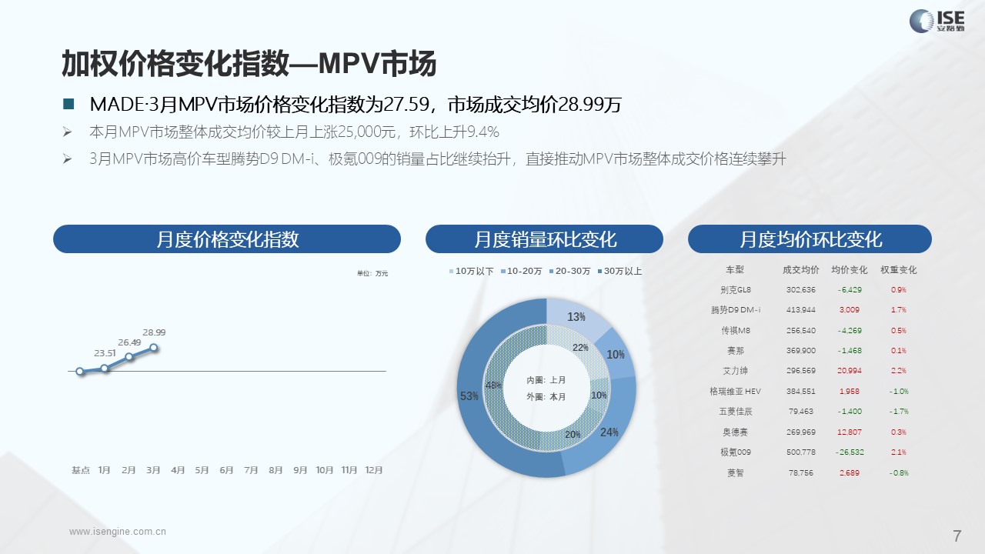Click the 五菱佳辰 row name
Viewport: 985px width, 554px height.
pyautogui.click(x=735, y=412)
